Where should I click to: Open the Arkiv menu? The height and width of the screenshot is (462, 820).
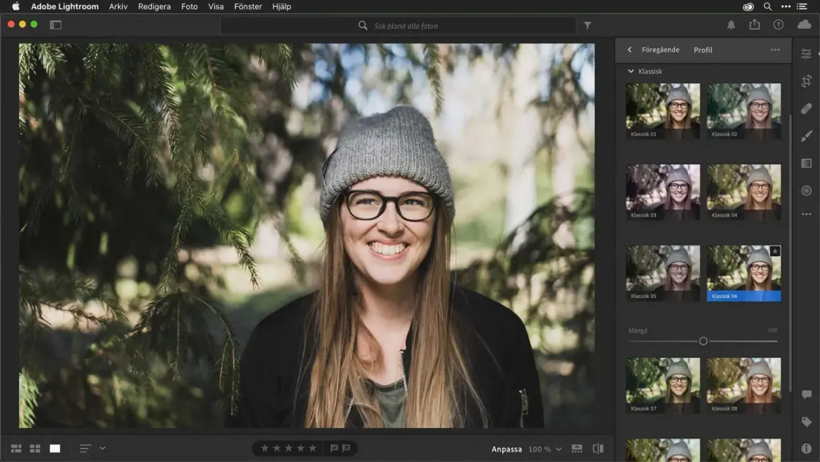coord(118,6)
